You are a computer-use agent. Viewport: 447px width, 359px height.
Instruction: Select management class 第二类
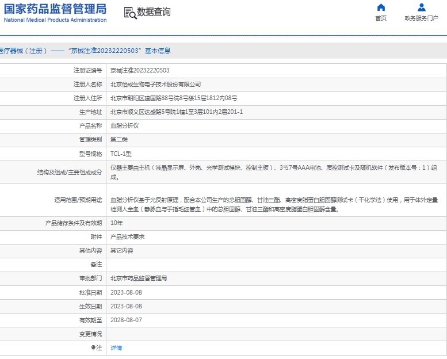(119, 140)
